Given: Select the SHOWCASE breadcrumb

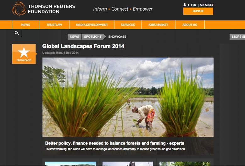Looking at the screenshot, I should (x=117, y=36).
